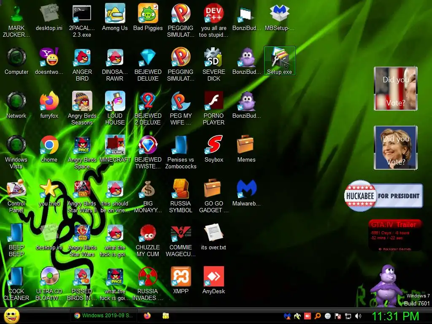Launch the XMPP orange shortcut

[181, 280]
